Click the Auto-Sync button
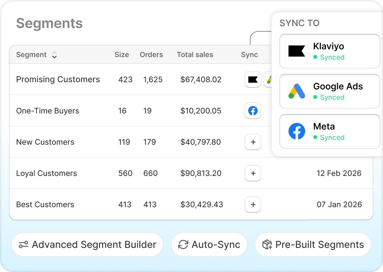Screen dimensions: 383x272 click(209, 244)
